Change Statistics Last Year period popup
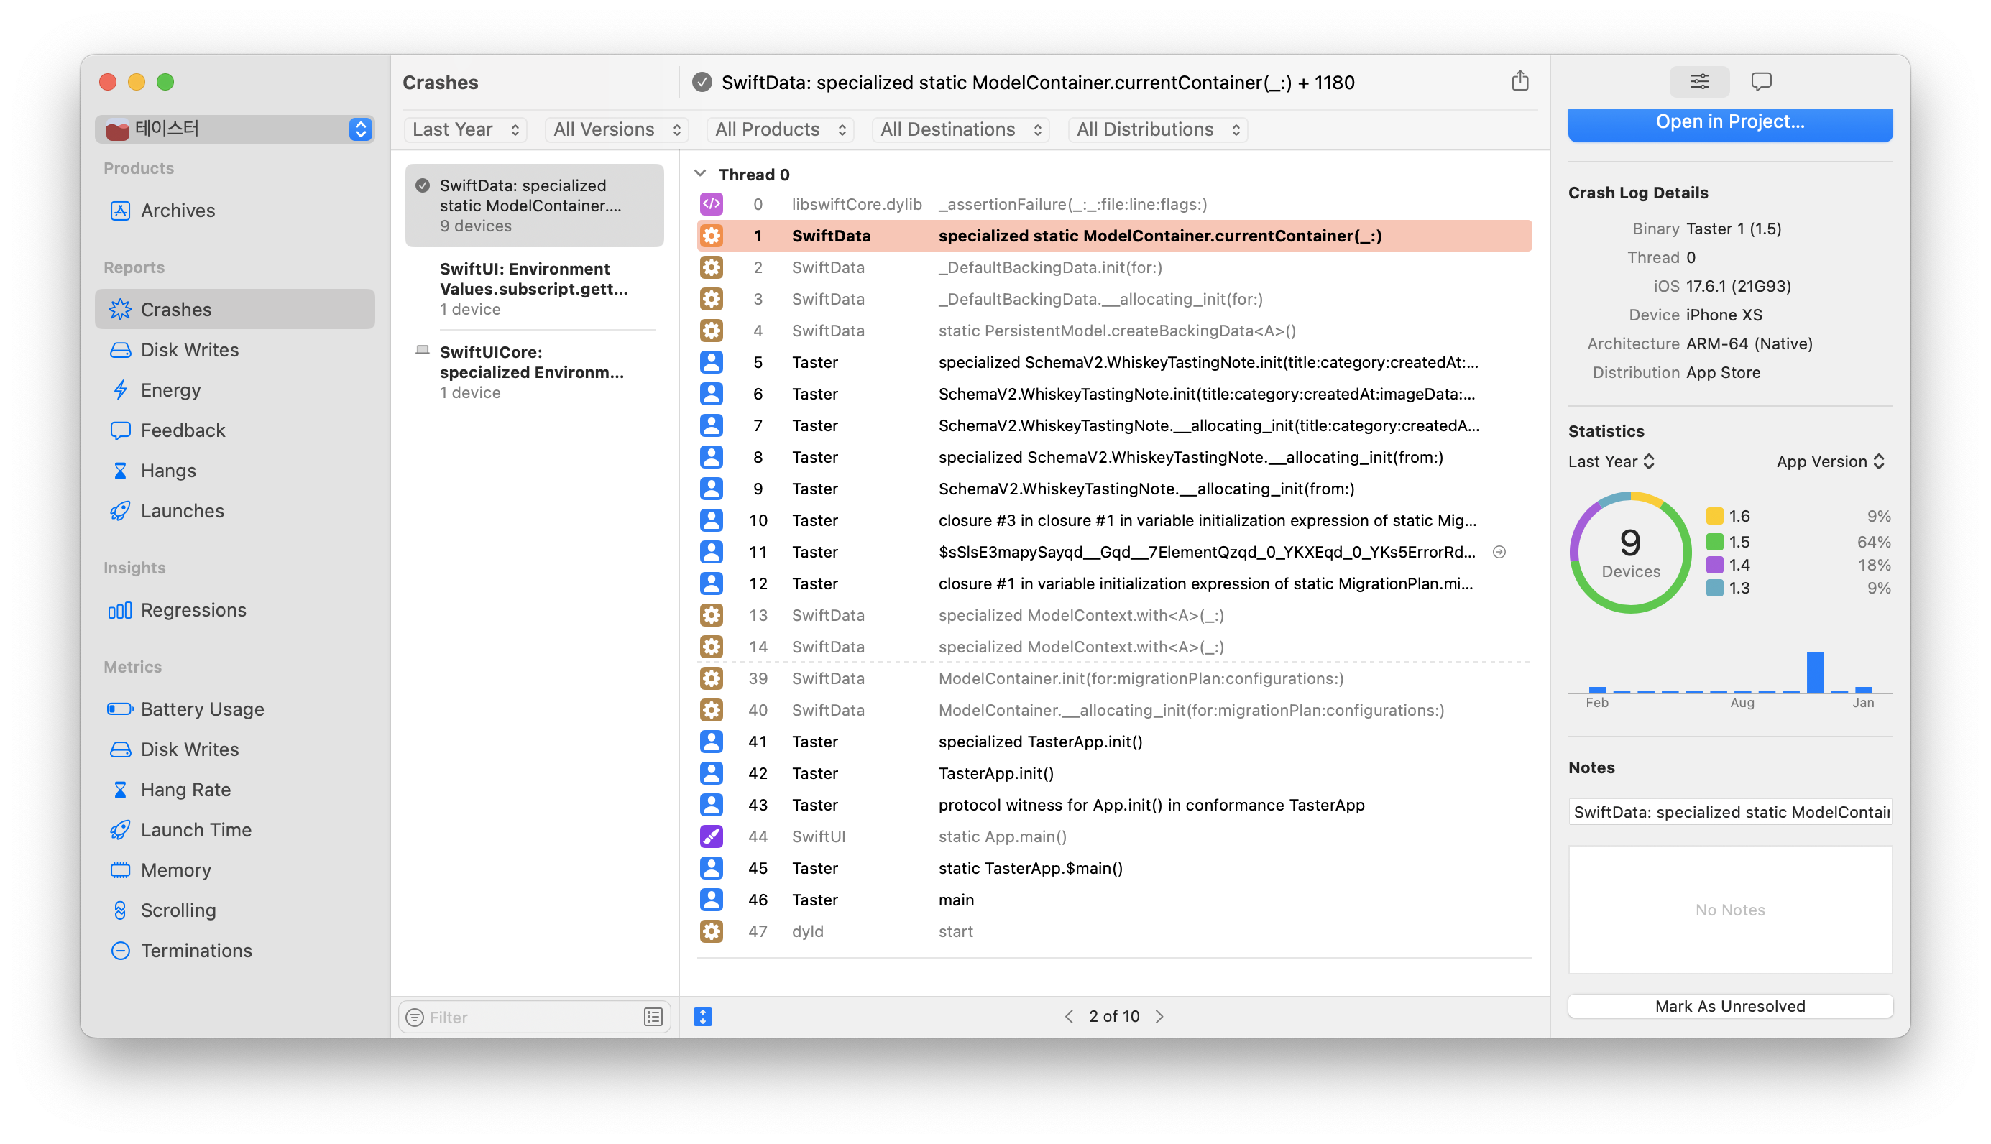The image size is (1991, 1144). [x=1611, y=461]
